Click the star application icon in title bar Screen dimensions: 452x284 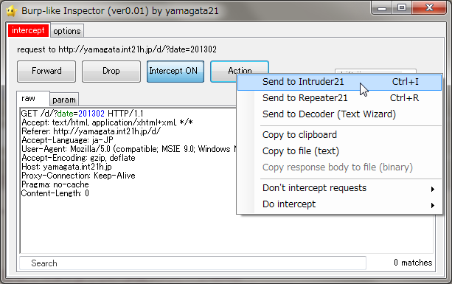(12, 11)
